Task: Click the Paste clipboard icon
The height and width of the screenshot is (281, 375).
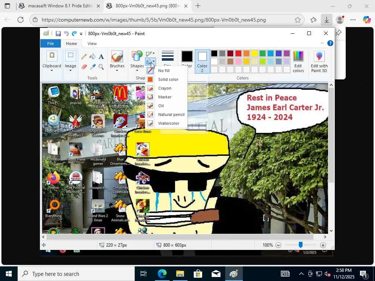Action: tap(52, 56)
